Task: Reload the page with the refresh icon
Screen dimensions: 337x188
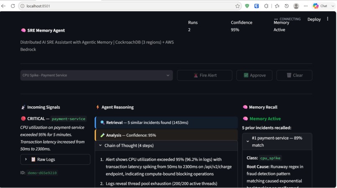Action: (x=13, y=6)
